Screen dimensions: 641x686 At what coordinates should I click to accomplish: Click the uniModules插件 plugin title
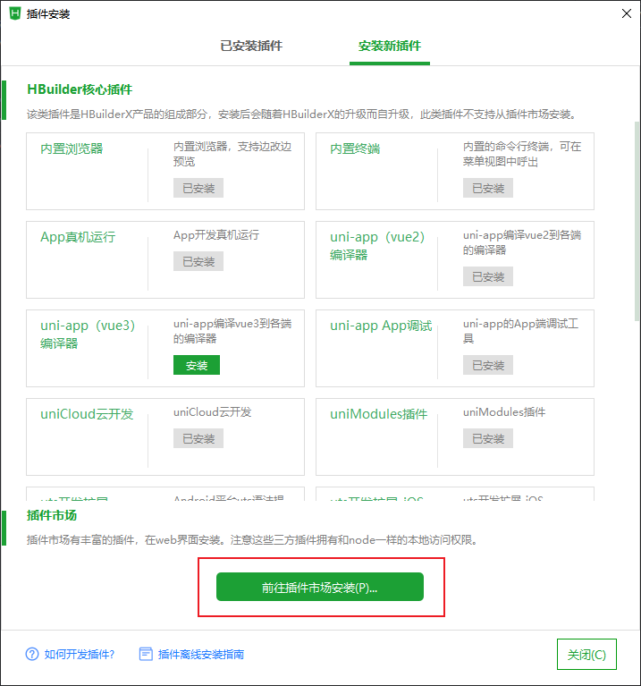pyautogui.click(x=378, y=414)
